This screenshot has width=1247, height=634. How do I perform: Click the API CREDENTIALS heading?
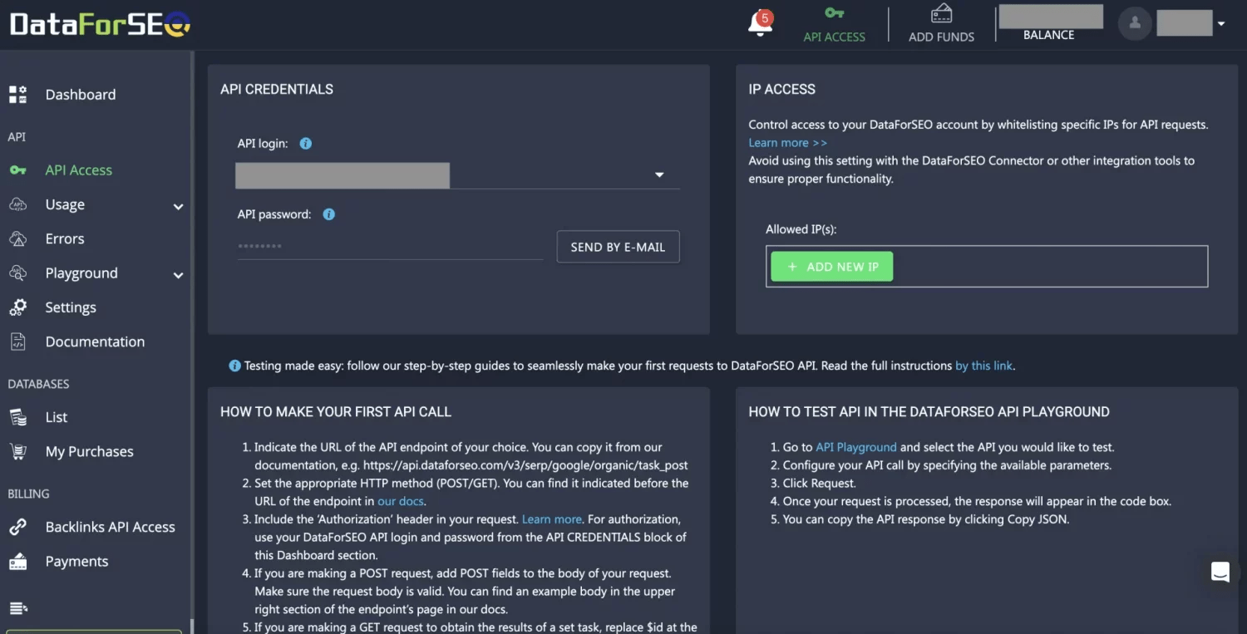(277, 90)
